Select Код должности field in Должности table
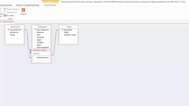 point(16,30)
